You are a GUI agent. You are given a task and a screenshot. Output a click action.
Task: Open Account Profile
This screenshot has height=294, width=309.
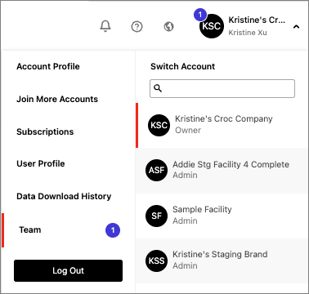tap(48, 66)
